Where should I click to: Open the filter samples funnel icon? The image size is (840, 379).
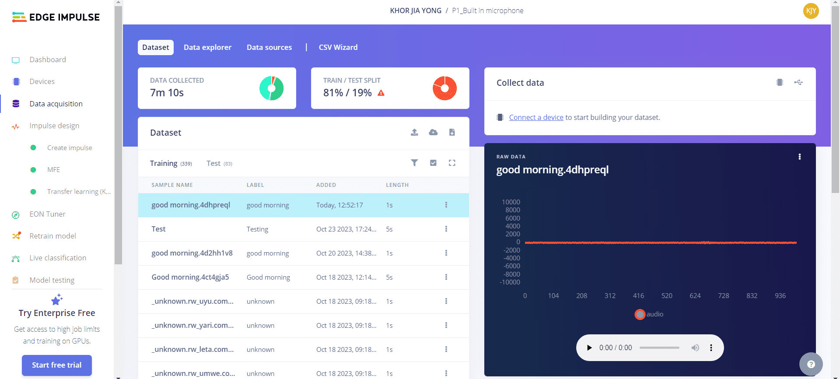pos(414,163)
